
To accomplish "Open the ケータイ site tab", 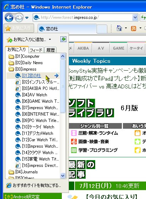I will pos(136,49).
